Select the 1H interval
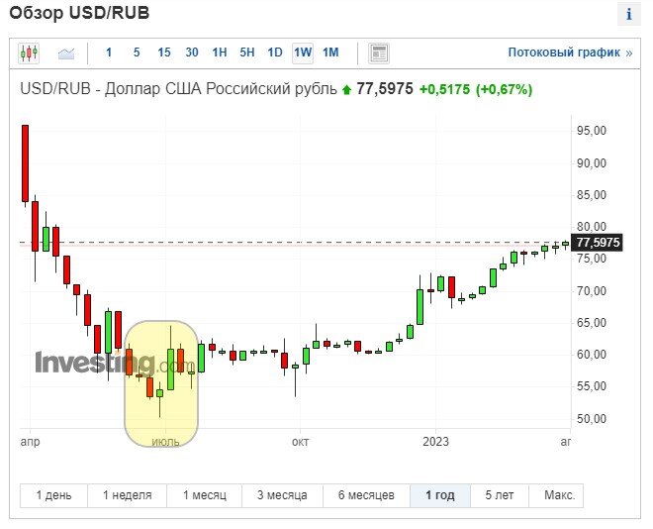Screen dimensions: 653x529 (220, 53)
